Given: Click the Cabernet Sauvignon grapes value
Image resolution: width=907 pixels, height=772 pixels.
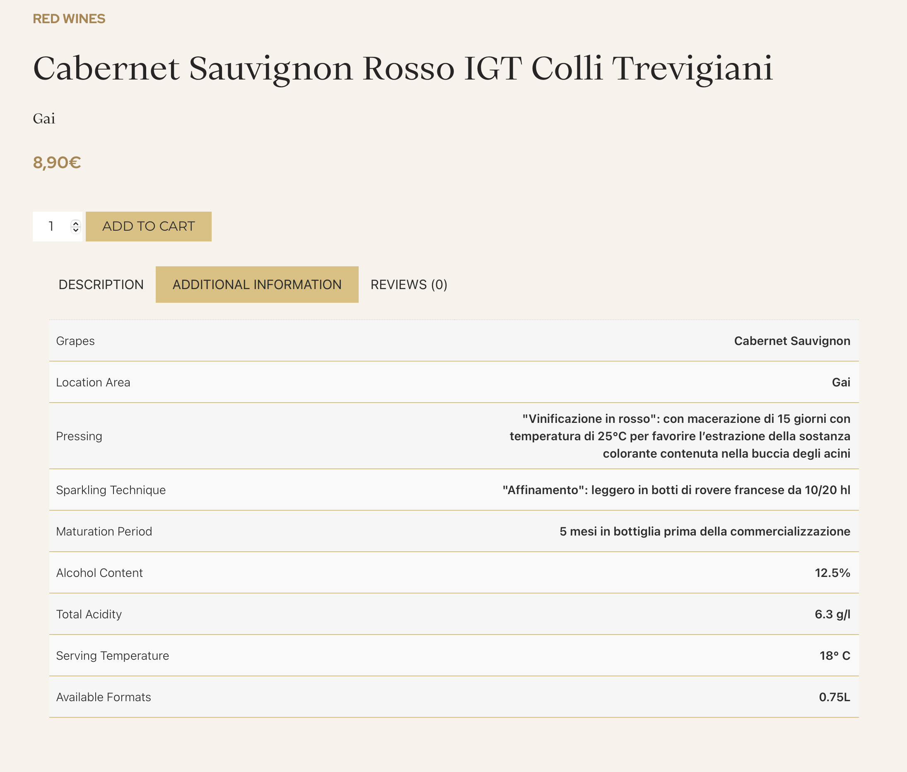Looking at the screenshot, I should (792, 341).
